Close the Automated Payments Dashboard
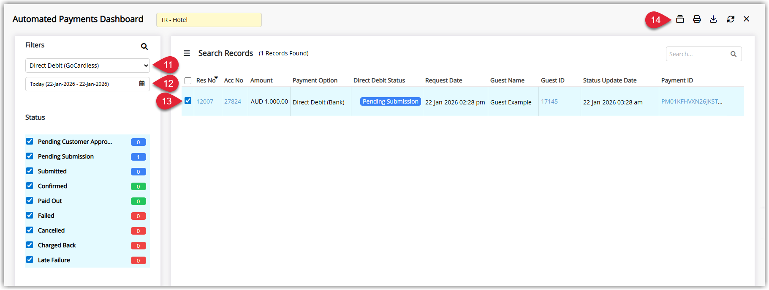 747,19
